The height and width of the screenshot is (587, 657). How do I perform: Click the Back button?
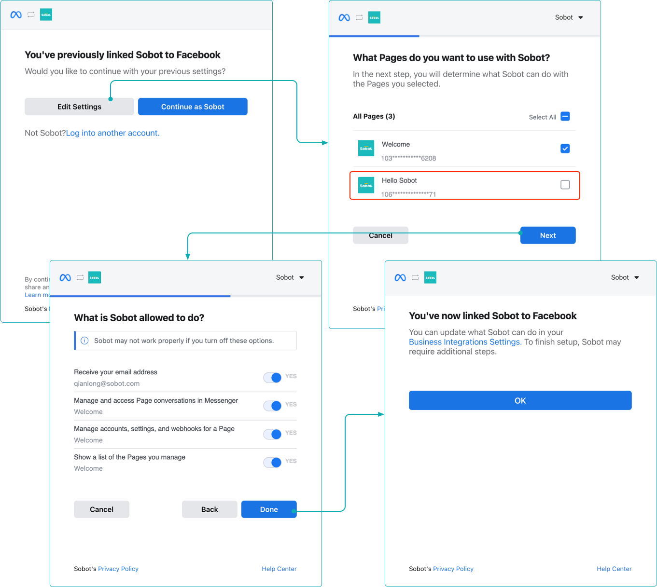pos(210,509)
